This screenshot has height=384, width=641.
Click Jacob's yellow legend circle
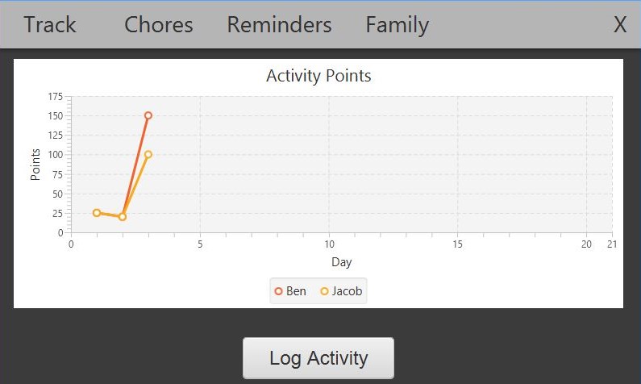pos(324,291)
